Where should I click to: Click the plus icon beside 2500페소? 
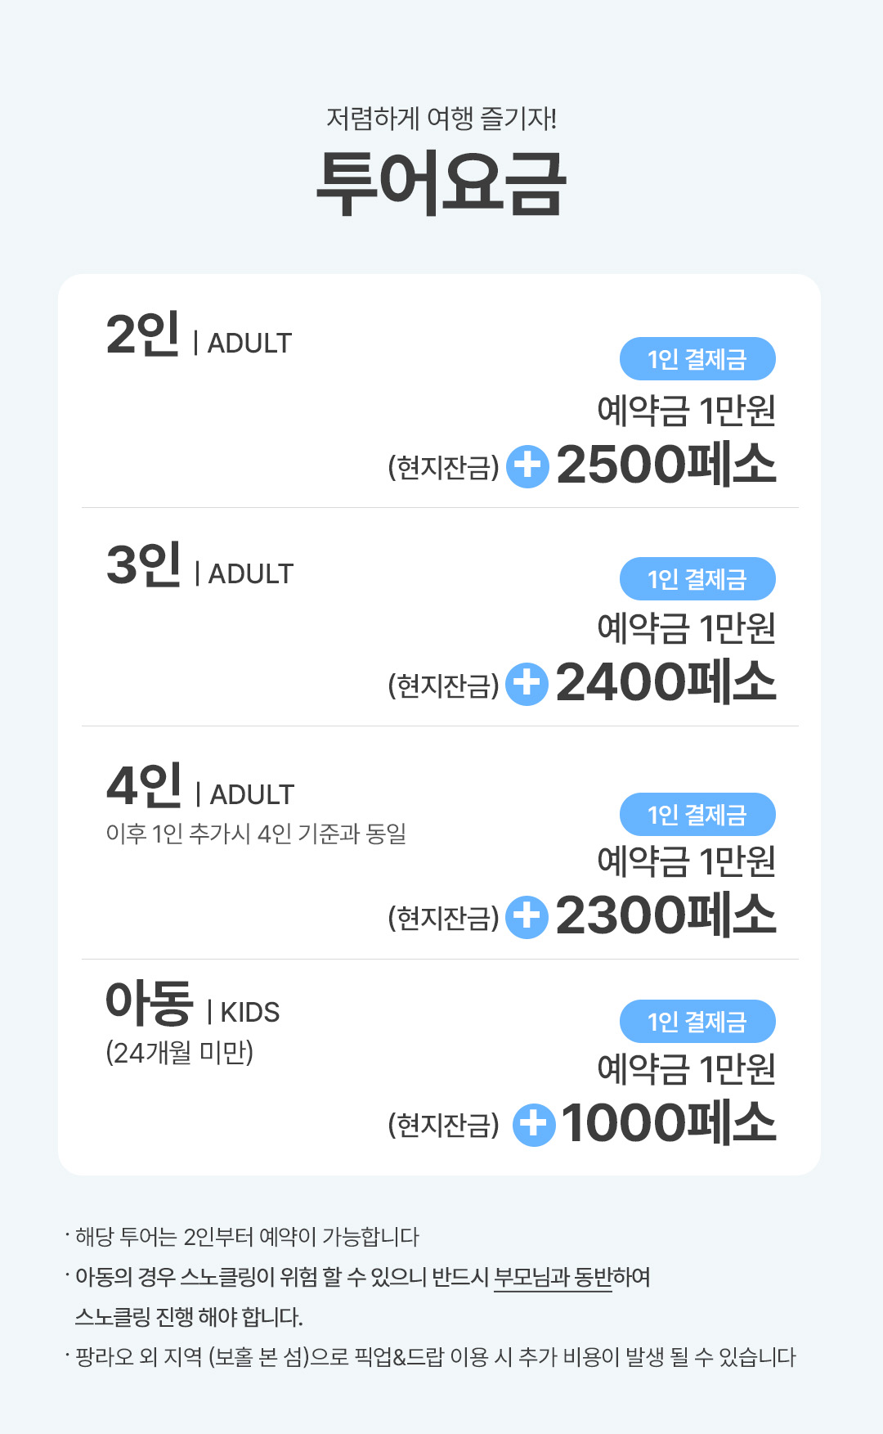[x=527, y=466]
